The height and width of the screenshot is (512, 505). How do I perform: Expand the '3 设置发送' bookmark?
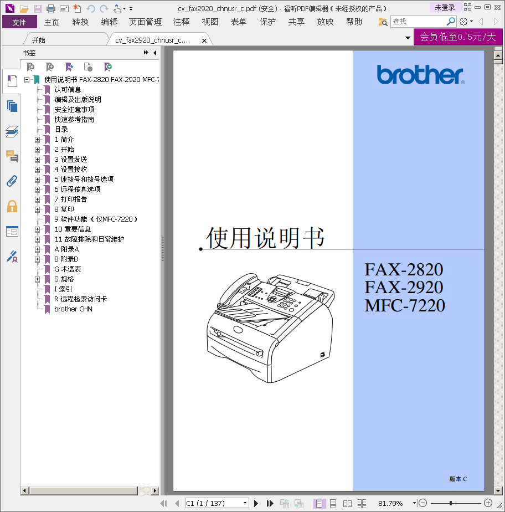38,160
